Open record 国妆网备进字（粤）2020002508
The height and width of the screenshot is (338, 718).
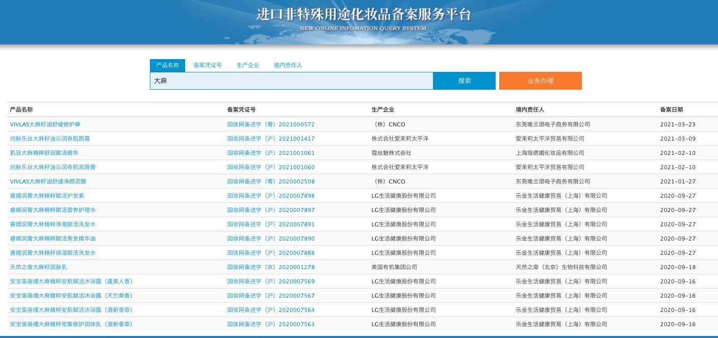[271, 181]
